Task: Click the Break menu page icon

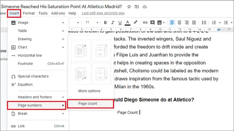Action: (13, 114)
